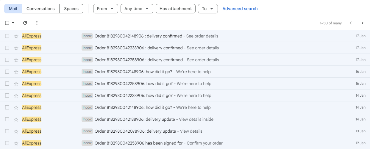Star the Order 8182980042238906 how did it go email
Viewport: 370px width, 149px height.
pyautogui.click(x=16, y=95)
